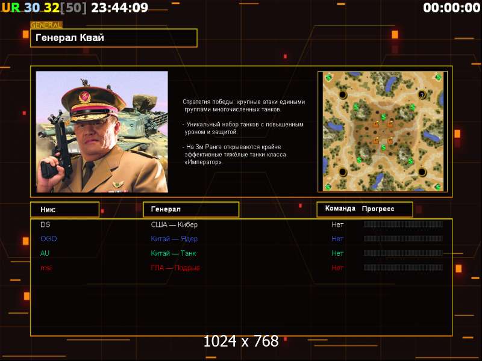Click the progress bar in DS row
The width and height of the screenshot is (482, 361).
coord(403,224)
